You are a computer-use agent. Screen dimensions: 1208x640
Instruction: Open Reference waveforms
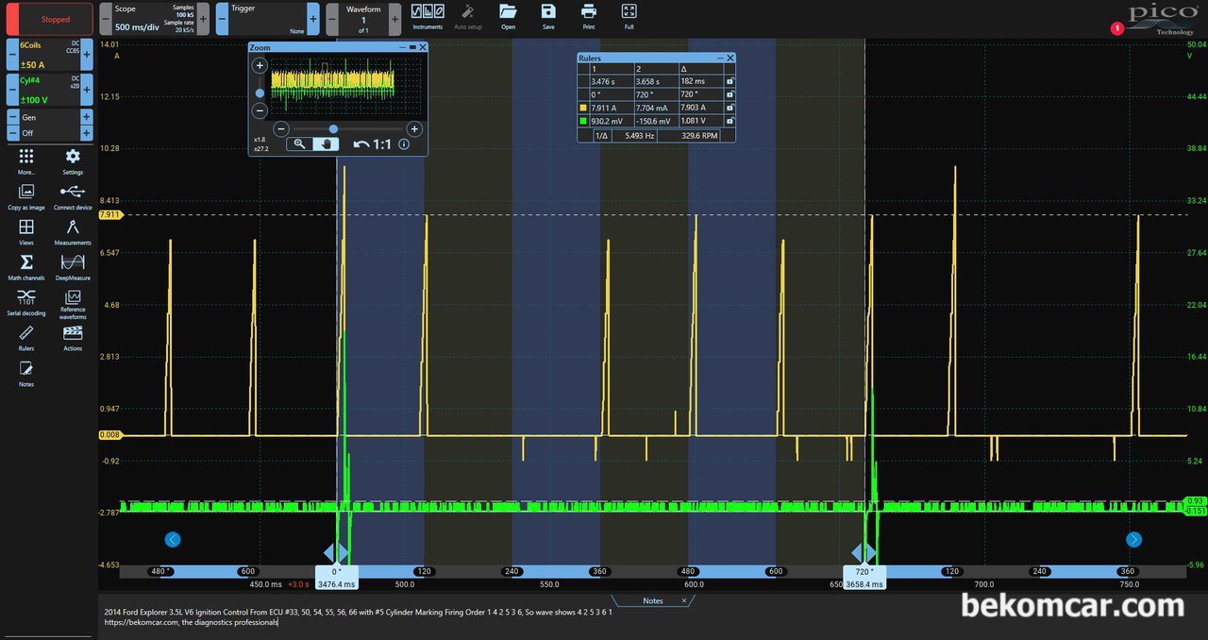tap(73, 304)
